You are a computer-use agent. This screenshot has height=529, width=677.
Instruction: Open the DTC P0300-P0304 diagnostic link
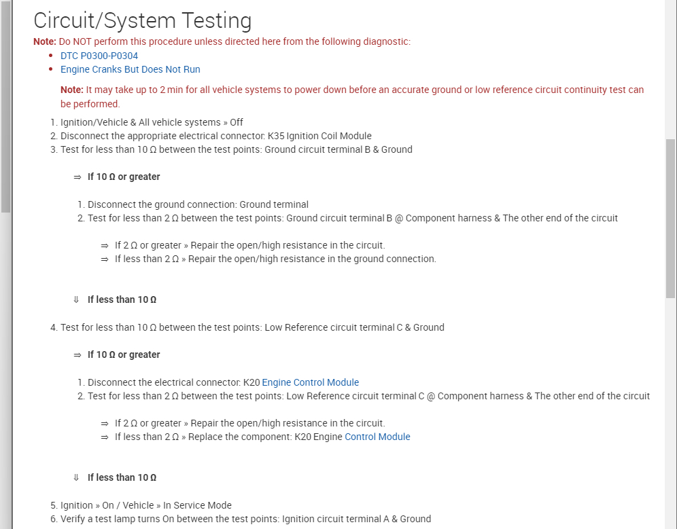point(99,56)
